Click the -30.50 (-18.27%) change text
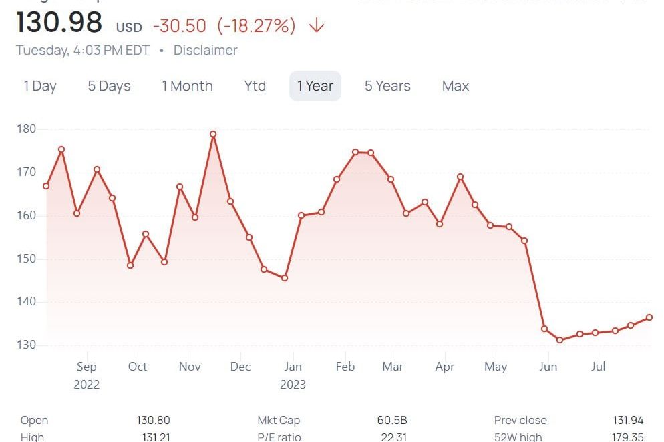The height and width of the screenshot is (442, 664). pos(224,26)
